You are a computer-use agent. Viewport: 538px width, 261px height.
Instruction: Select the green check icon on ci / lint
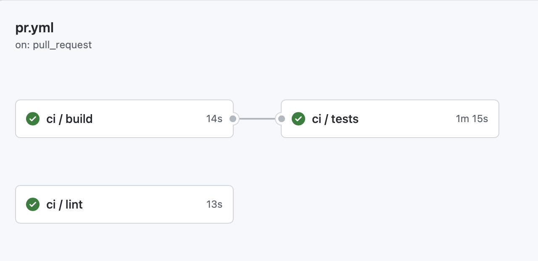[33, 204]
